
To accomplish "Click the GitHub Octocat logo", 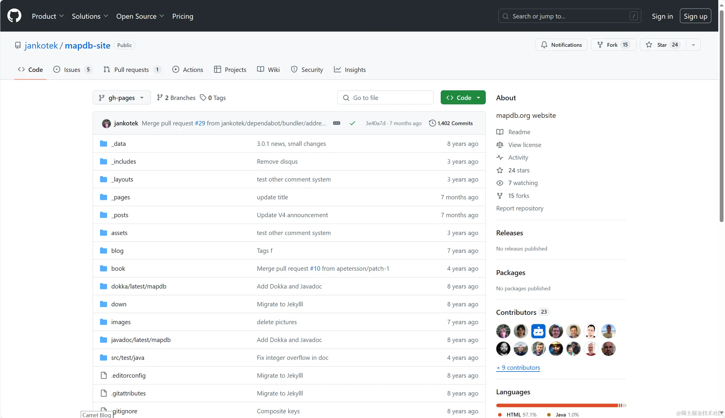I will point(14,16).
